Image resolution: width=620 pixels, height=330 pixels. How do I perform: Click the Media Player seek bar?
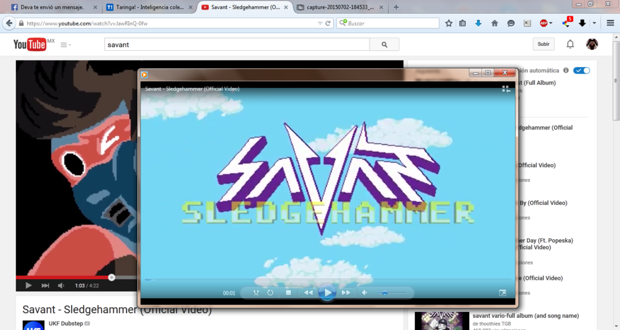point(328,279)
